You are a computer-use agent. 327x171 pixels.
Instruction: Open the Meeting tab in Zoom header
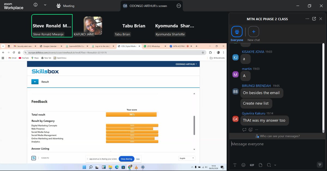click(x=65, y=6)
